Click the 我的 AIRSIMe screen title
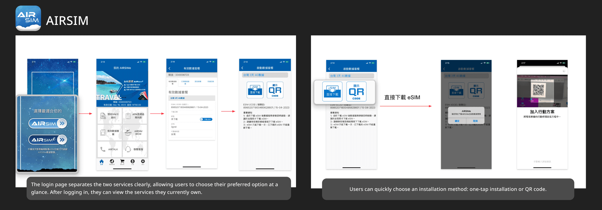Viewport: 602px width, 210px height. pyautogui.click(x=122, y=68)
